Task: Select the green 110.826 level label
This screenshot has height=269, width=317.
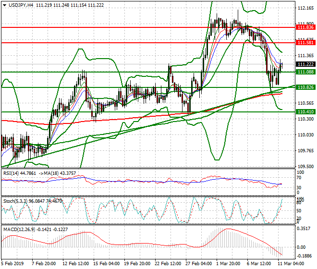Action: point(305,87)
